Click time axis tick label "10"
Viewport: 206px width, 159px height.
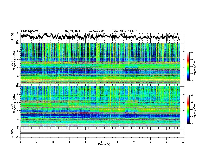[183, 142]
